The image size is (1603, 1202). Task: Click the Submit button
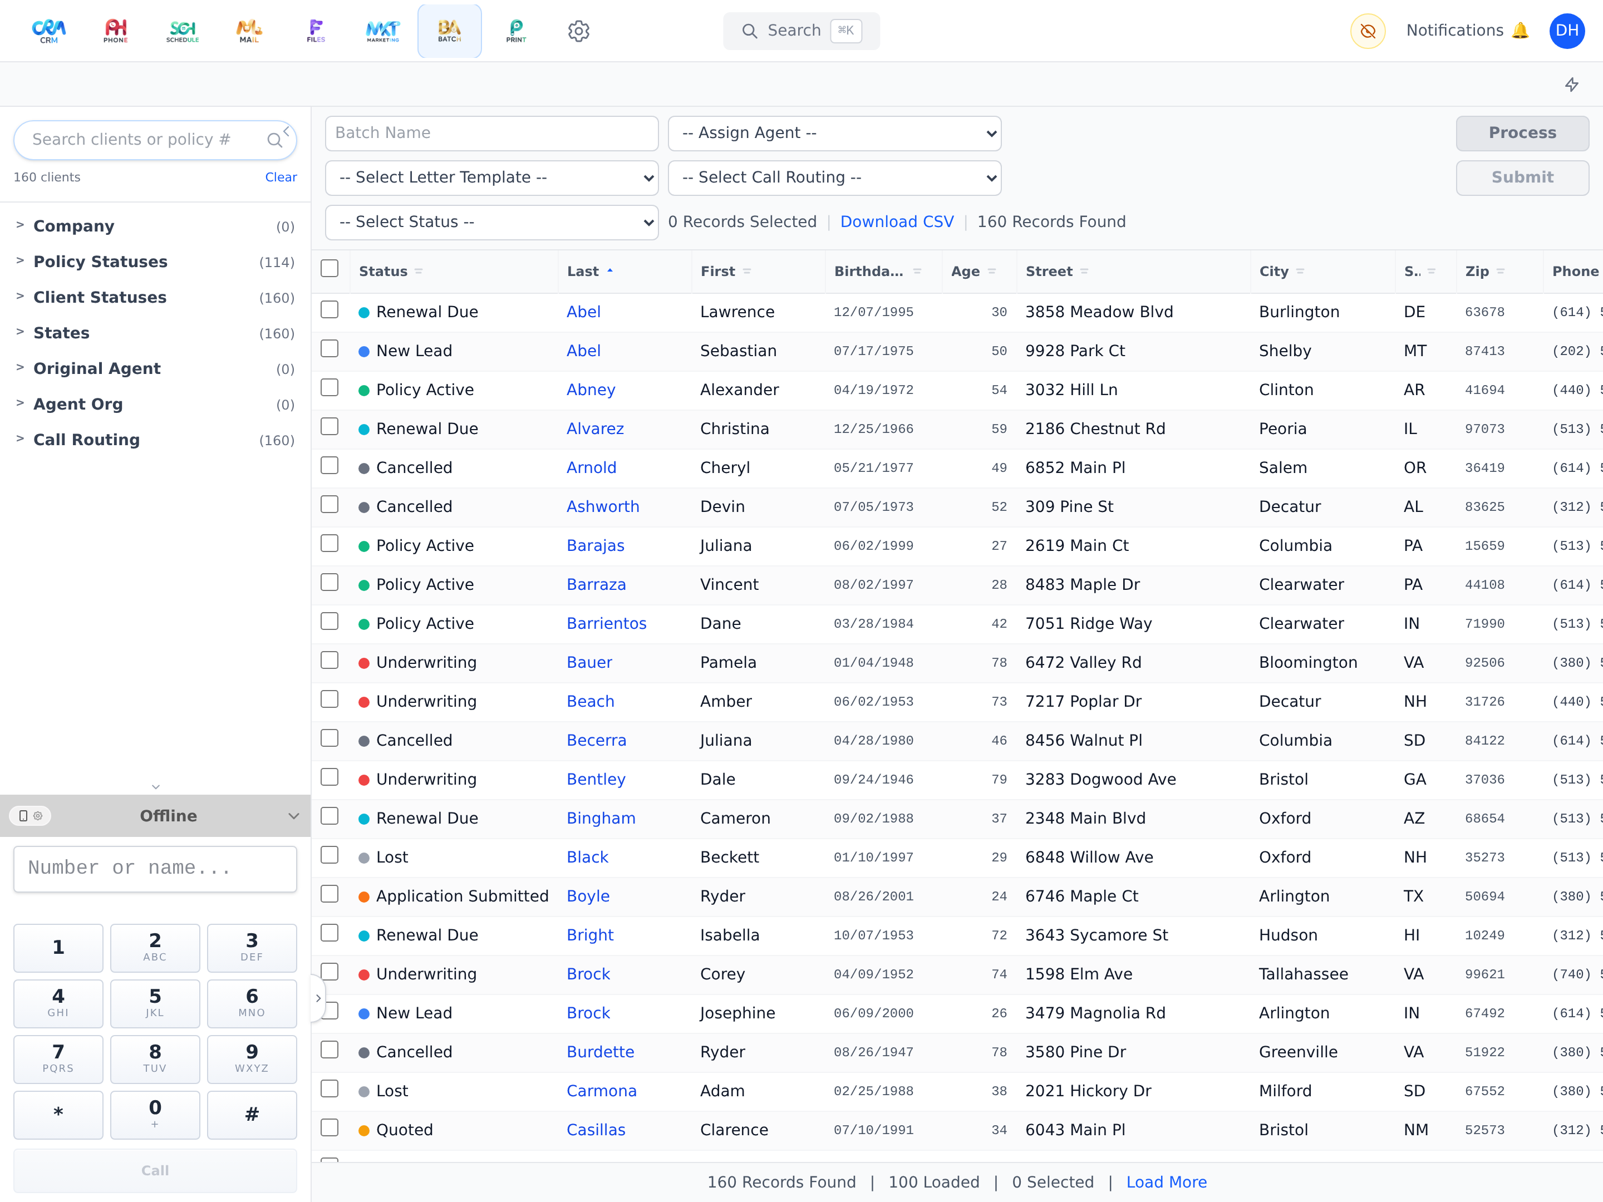(1522, 178)
